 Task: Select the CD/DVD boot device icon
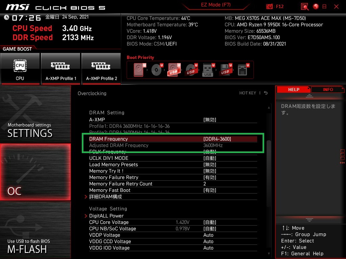(157, 70)
